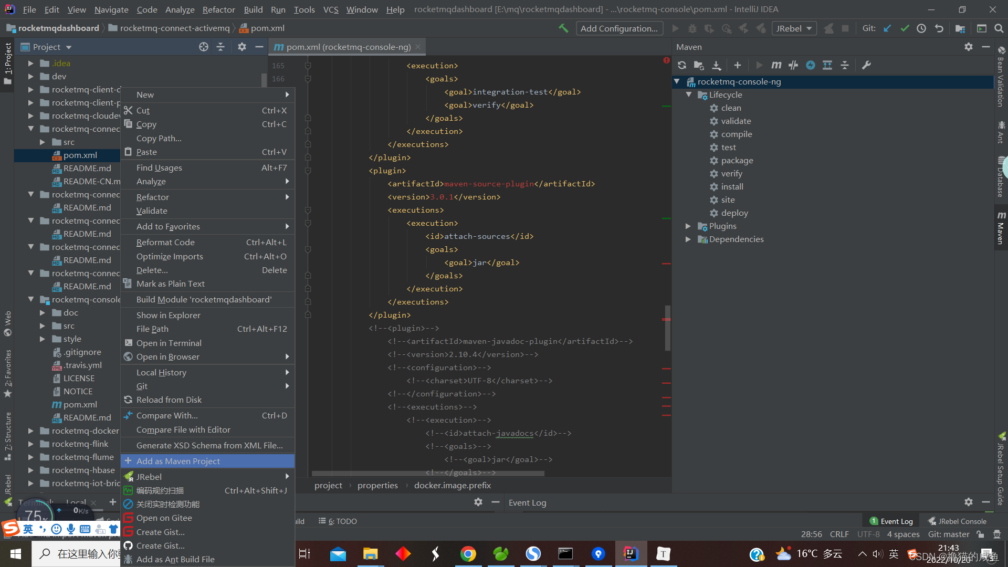Screen dimensions: 1008x567
Task: Open the 6: TODO tool window
Action: click(338, 521)
